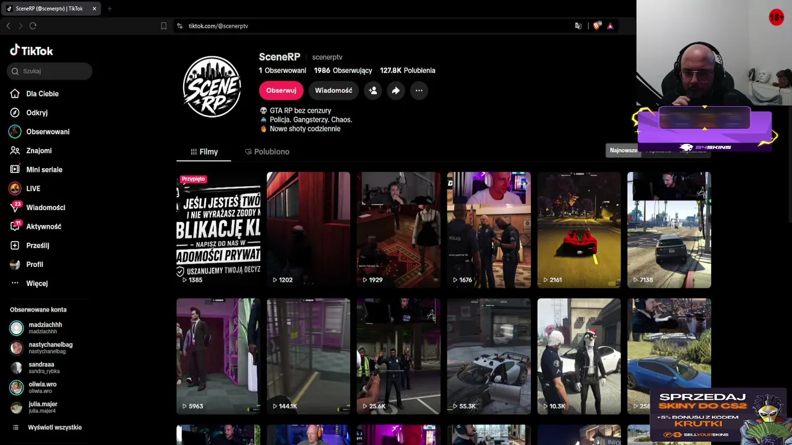Viewport: 792px width, 445px height.
Task: Click the Wiadomość button on the profile
Action: click(x=334, y=90)
